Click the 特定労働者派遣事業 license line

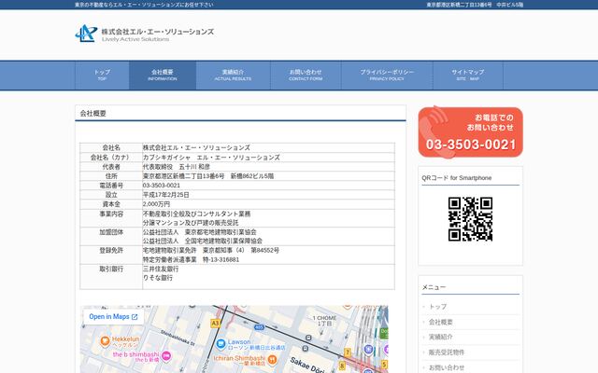[191, 259]
